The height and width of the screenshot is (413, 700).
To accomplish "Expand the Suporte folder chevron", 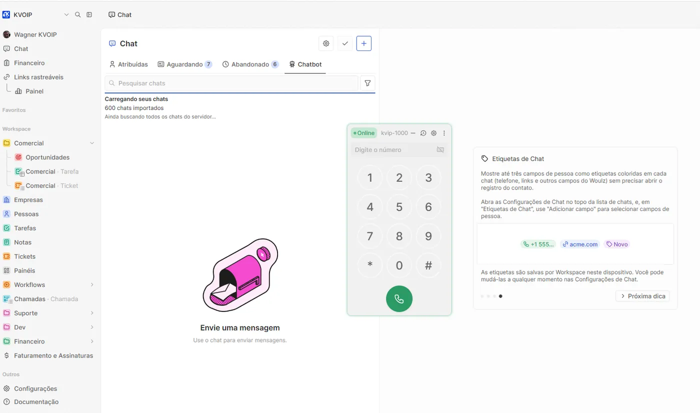I will [92, 313].
